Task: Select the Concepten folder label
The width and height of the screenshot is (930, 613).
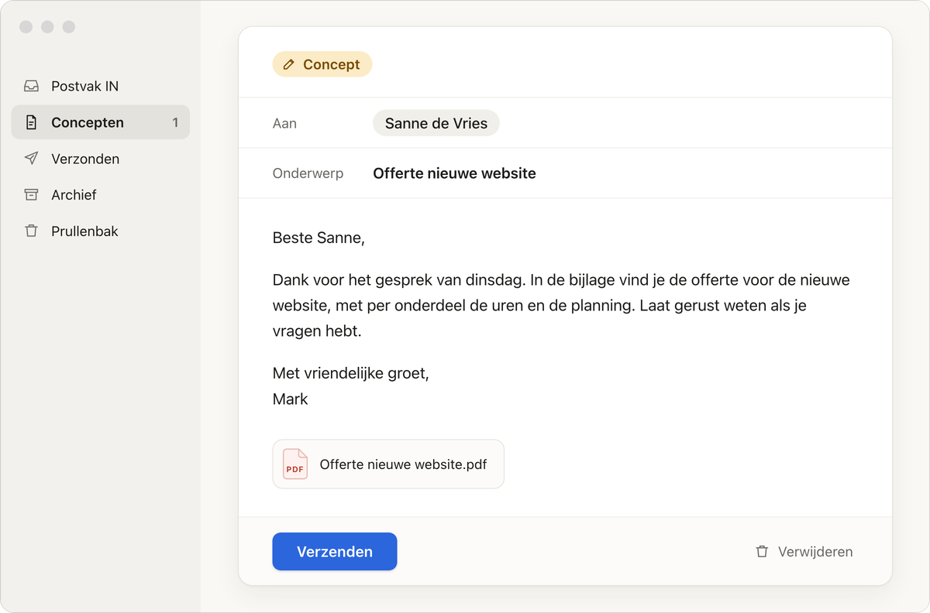Action: click(88, 122)
